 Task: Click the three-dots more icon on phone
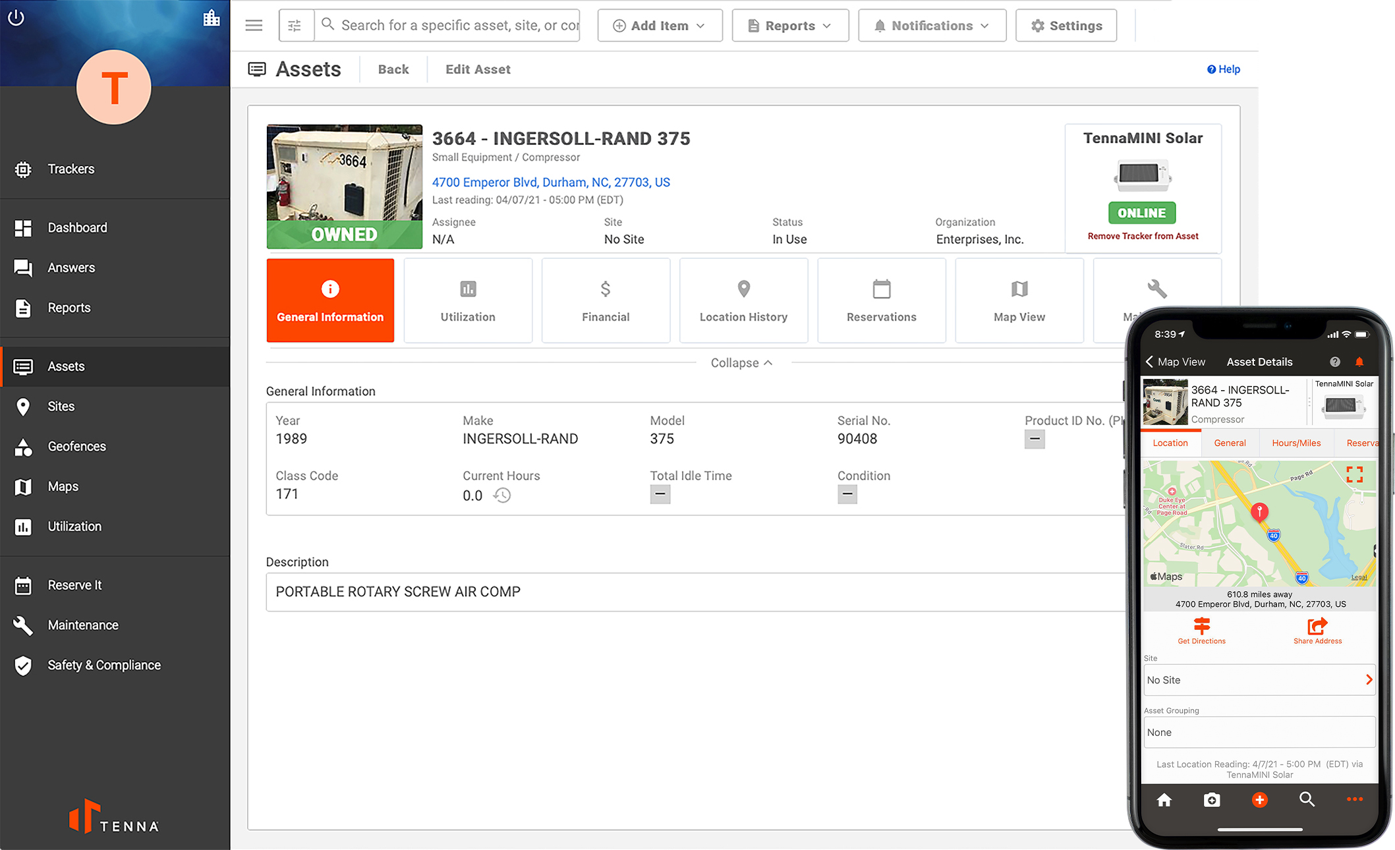click(x=1354, y=799)
